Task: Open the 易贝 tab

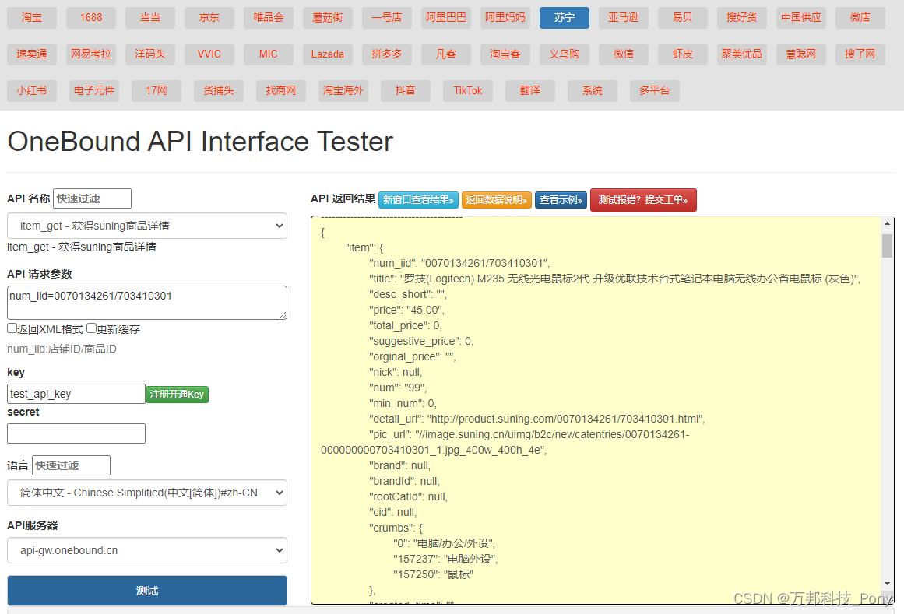Action: point(683,18)
